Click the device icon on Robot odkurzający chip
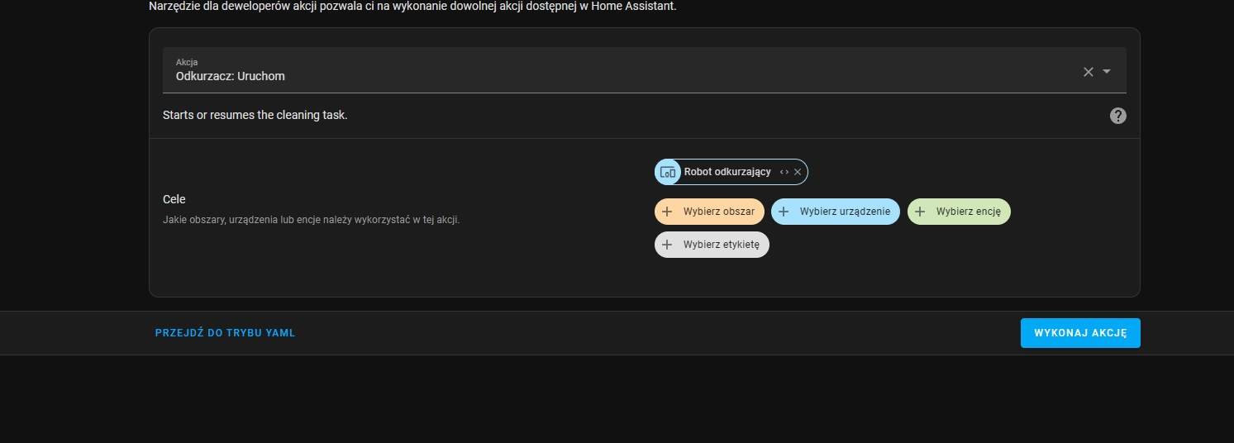 click(x=667, y=172)
